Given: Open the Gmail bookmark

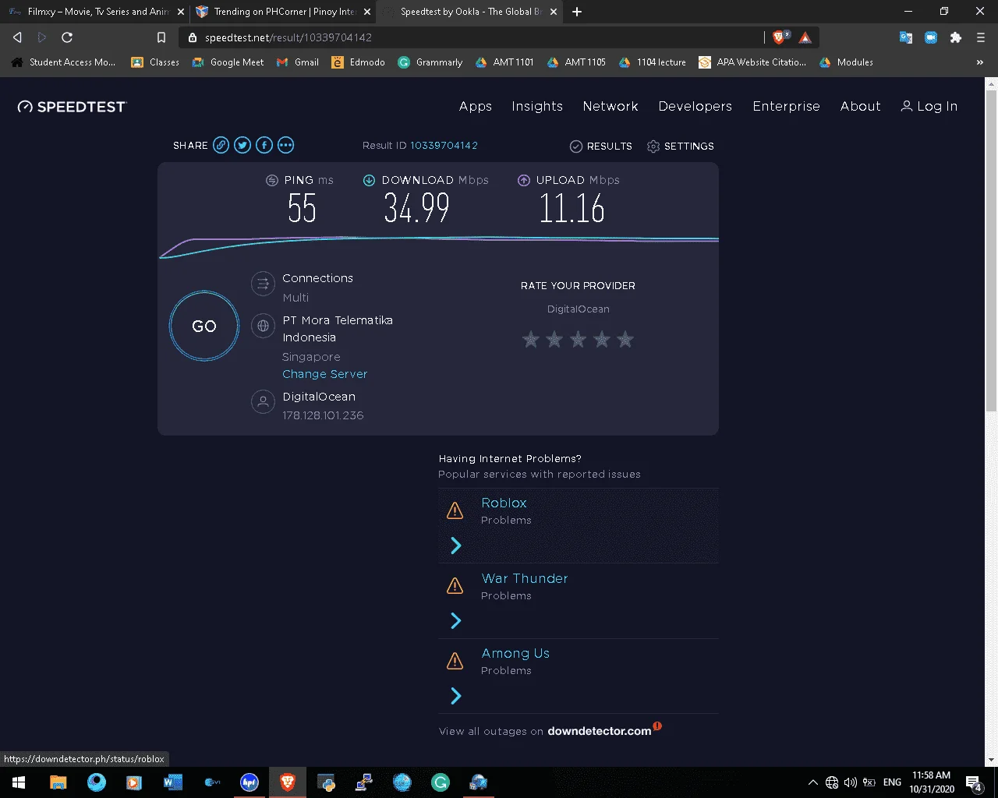Looking at the screenshot, I should (298, 62).
